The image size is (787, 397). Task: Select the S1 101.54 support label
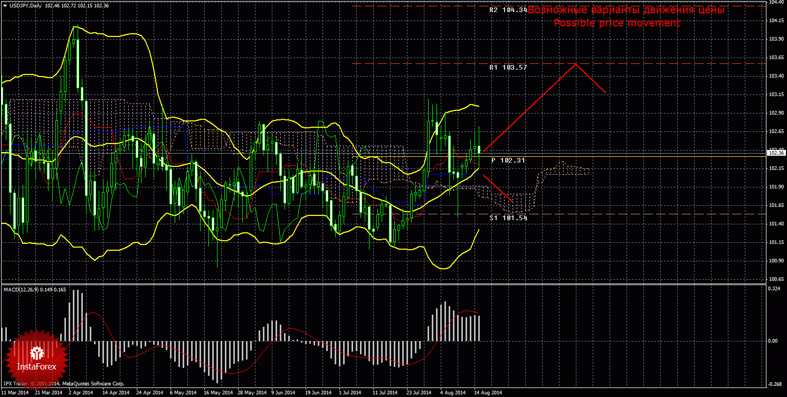point(508,218)
